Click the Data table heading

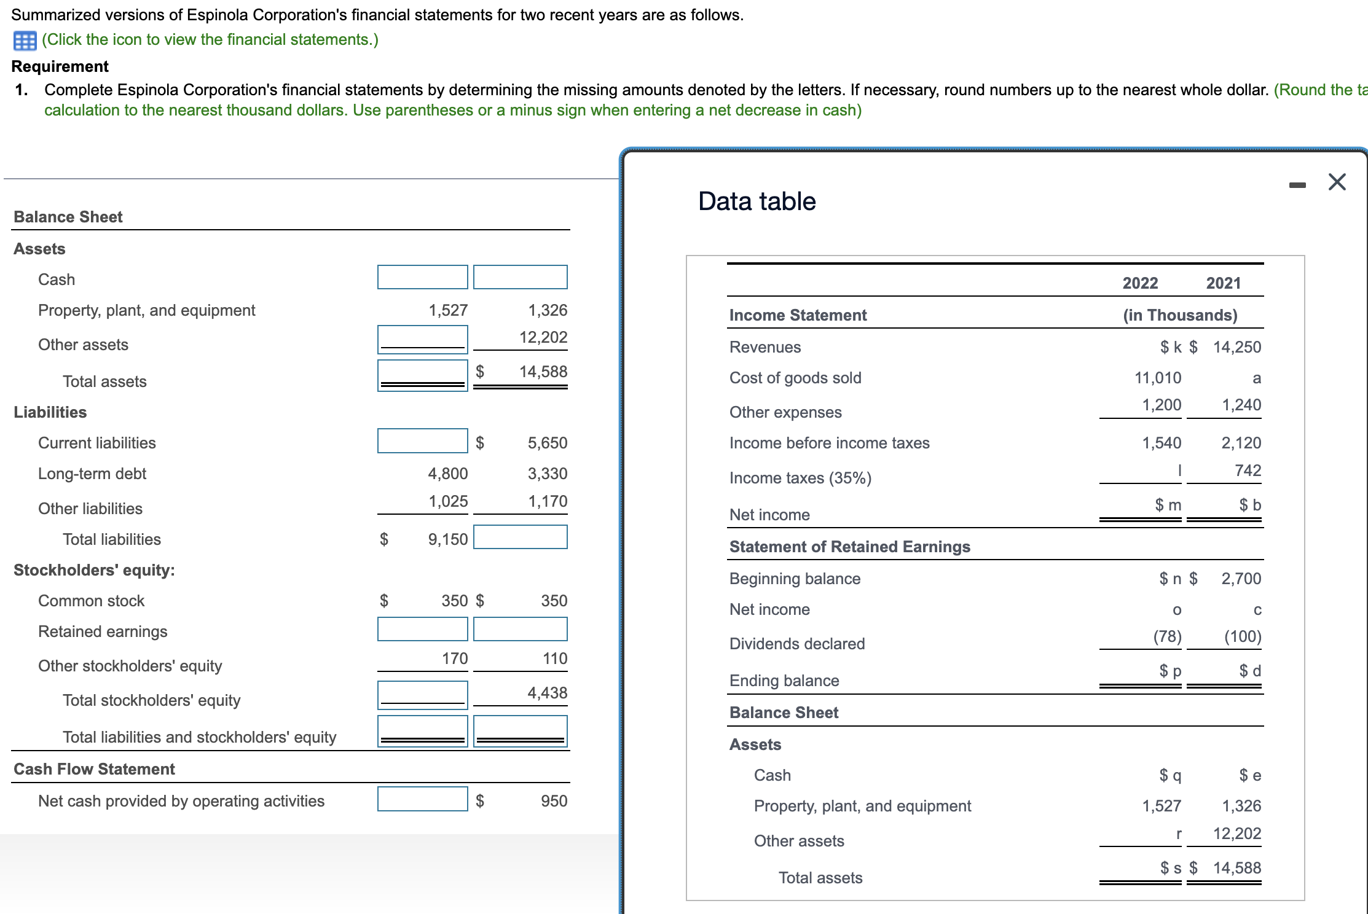[x=757, y=201]
